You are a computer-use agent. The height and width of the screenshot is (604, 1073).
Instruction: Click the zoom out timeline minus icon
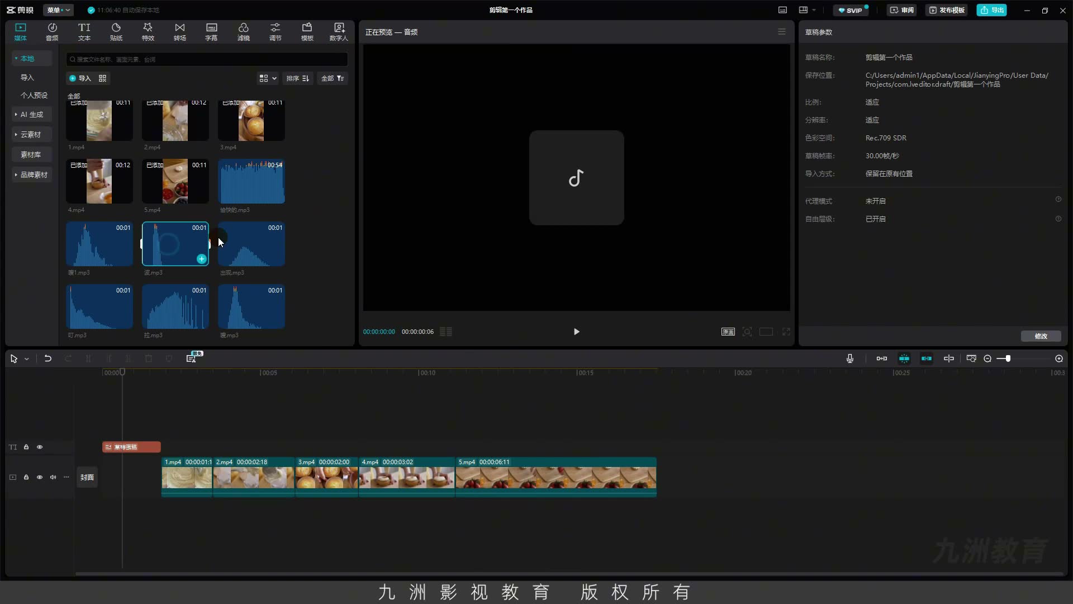[x=987, y=358]
